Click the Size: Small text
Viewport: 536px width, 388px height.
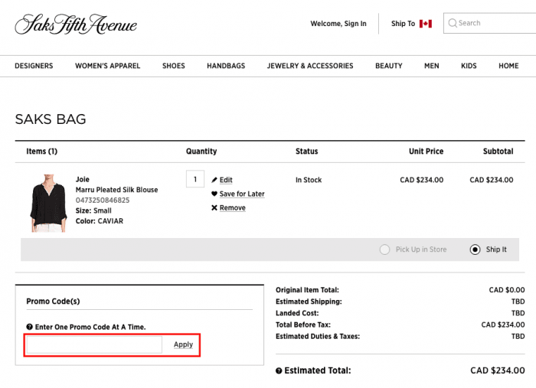pyautogui.click(x=93, y=210)
